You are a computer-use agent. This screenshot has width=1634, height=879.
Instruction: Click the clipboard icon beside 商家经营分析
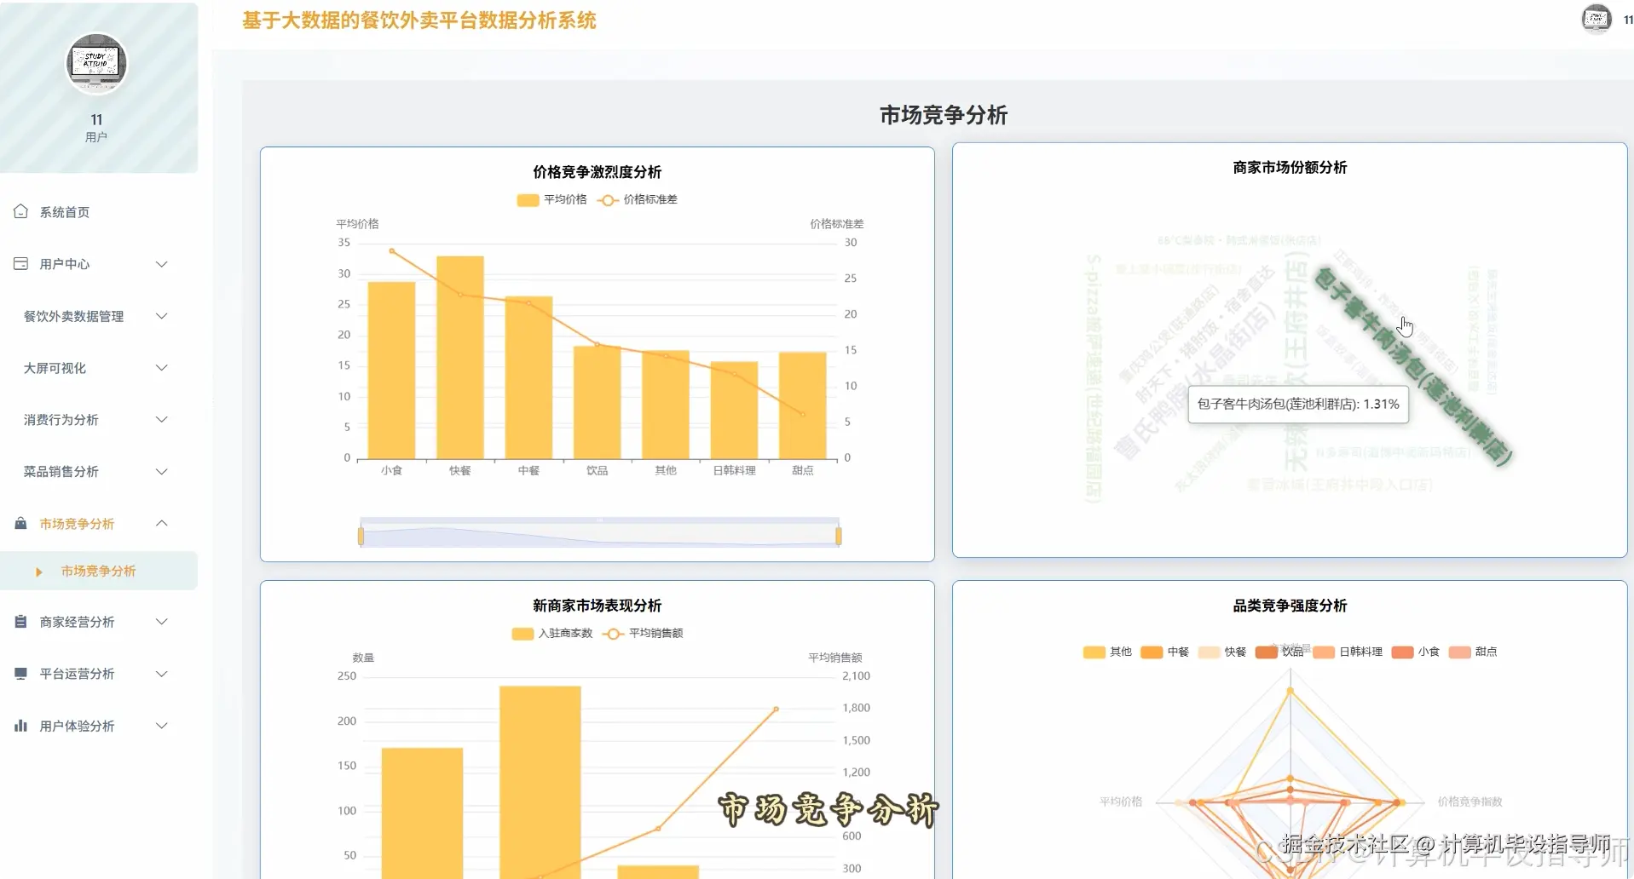point(20,622)
